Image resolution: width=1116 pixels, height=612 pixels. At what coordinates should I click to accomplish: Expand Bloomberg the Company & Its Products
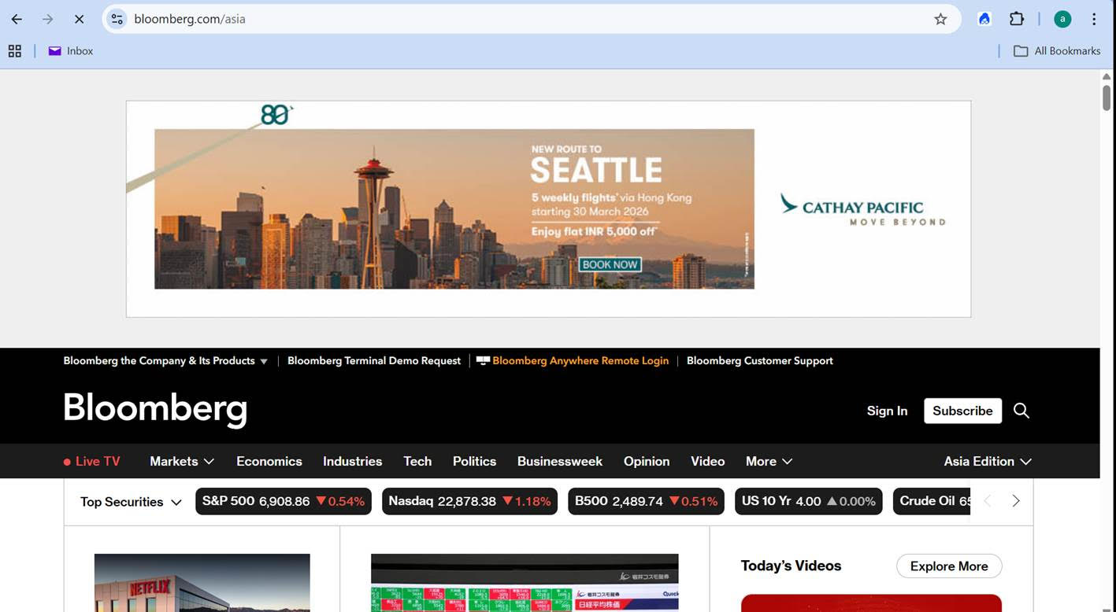pos(165,361)
